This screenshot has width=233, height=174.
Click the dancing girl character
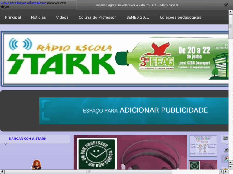pyautogui.click(x=36, y=164)
